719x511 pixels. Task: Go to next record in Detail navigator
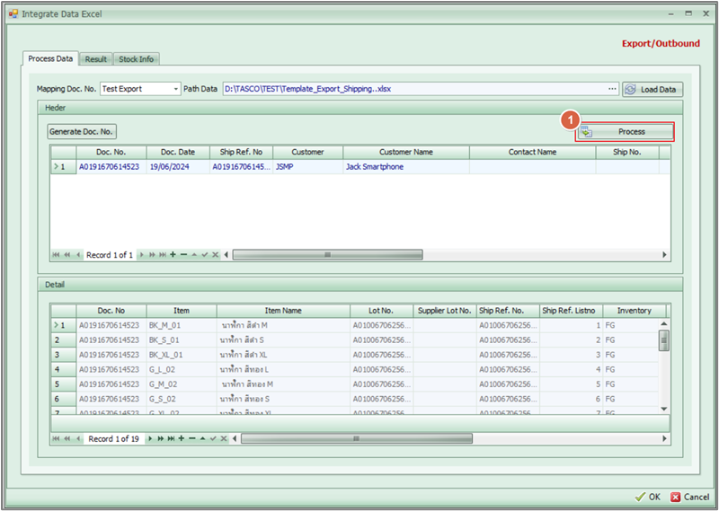coord(150,438)
